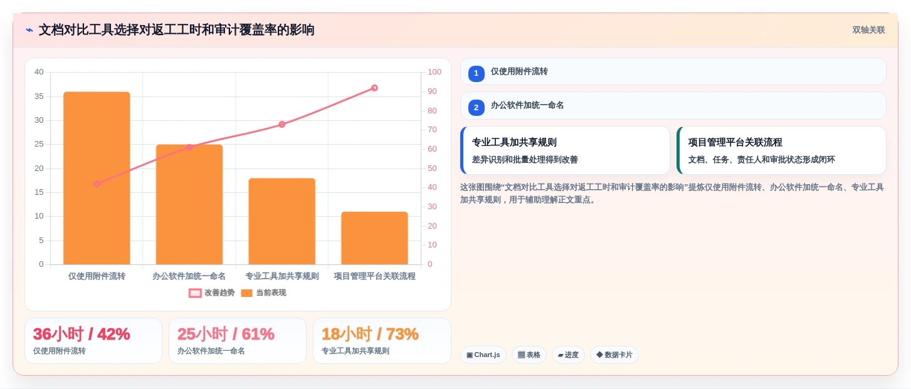The image size is (911, 389).
Task: Select the orange bar for 项目管理平台关联流程
Action: [374, 238]
